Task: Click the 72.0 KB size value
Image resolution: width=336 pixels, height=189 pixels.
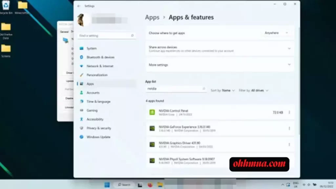Action: pyautogui.click(x=278, y=113)
